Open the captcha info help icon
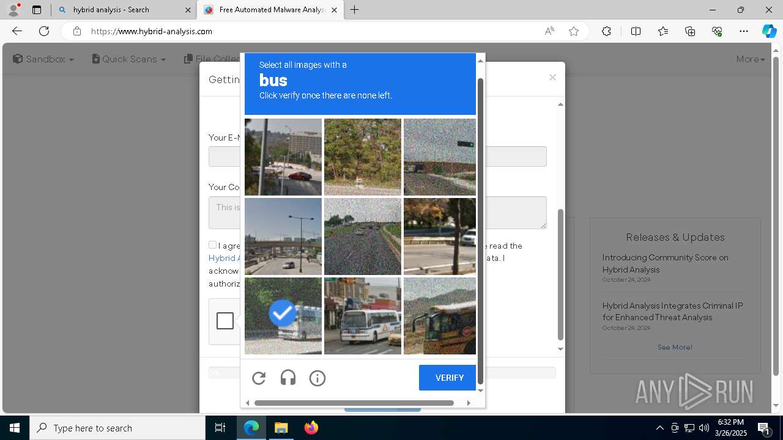The image size is (783, 440). 317,378
